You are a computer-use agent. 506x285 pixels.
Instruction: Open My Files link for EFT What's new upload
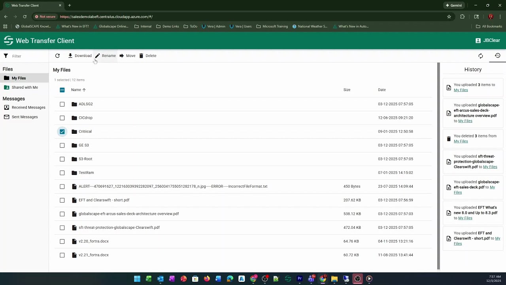point(465,218)
